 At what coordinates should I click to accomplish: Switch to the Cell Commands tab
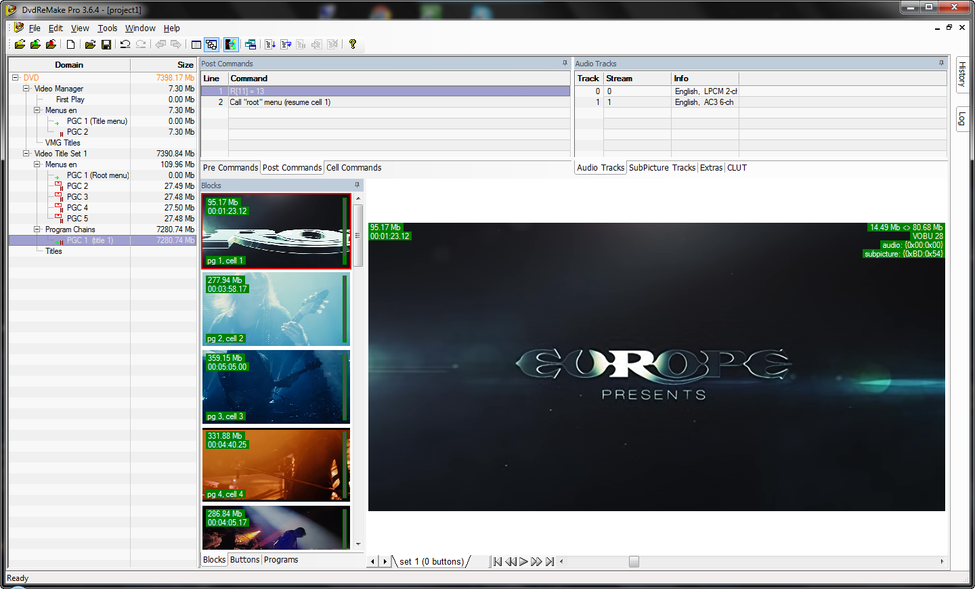[353, 168]
